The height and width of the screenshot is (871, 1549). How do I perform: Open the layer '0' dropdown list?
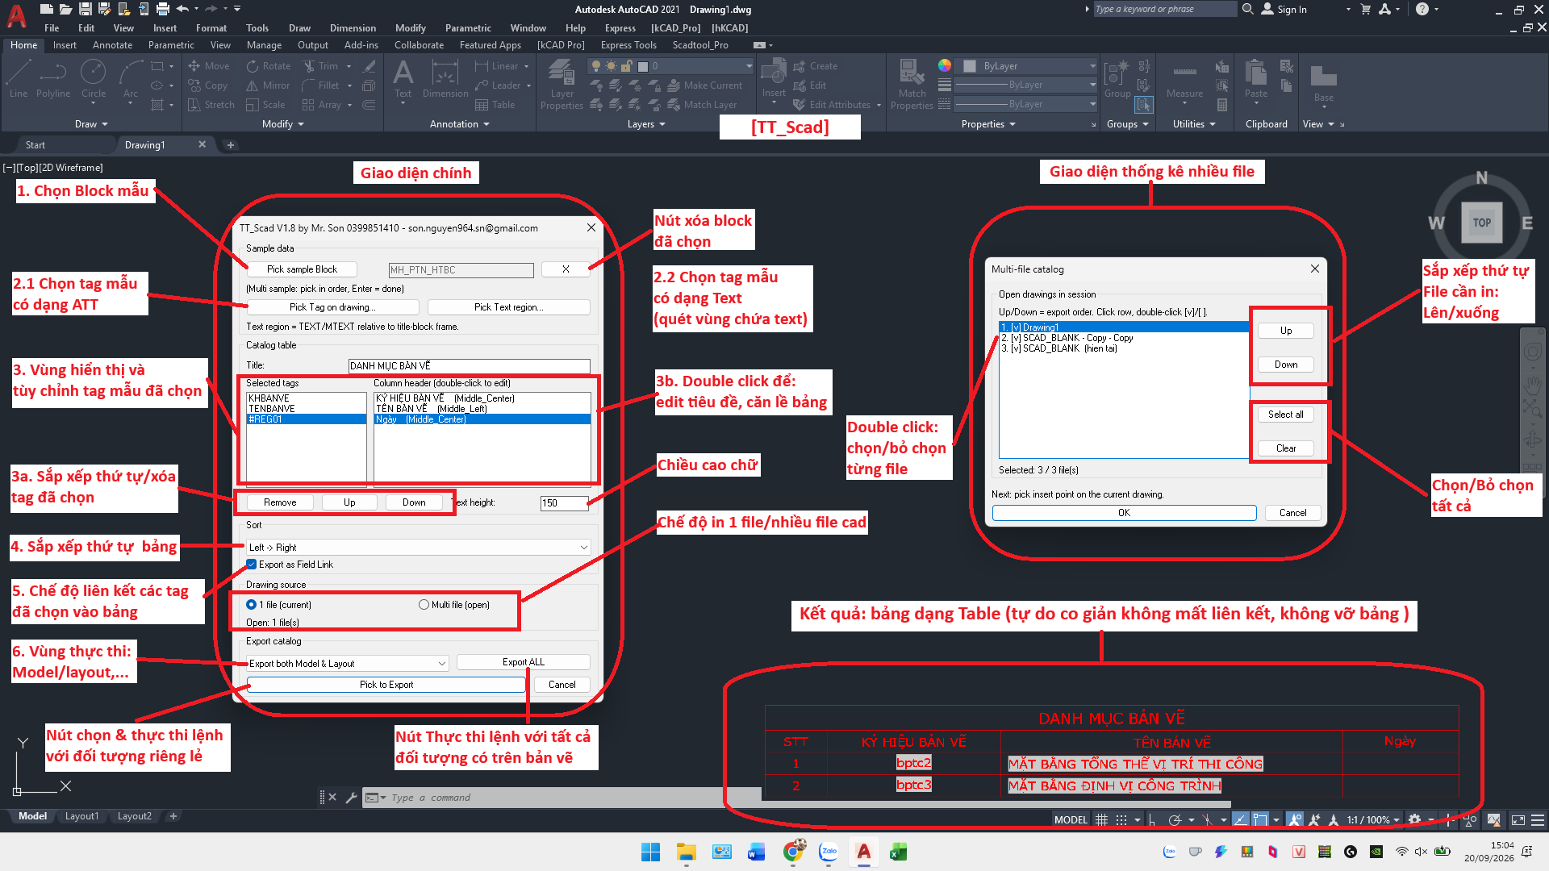[x=671, y=66]
